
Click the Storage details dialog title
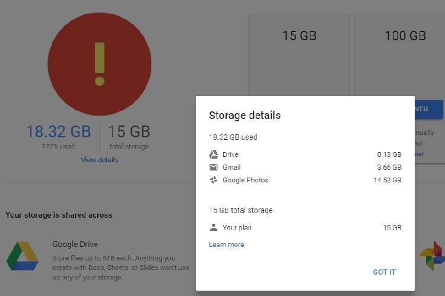point(244,115)
